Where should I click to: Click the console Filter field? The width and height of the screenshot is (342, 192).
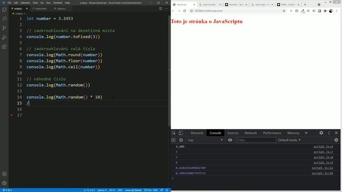coord(256,140)
